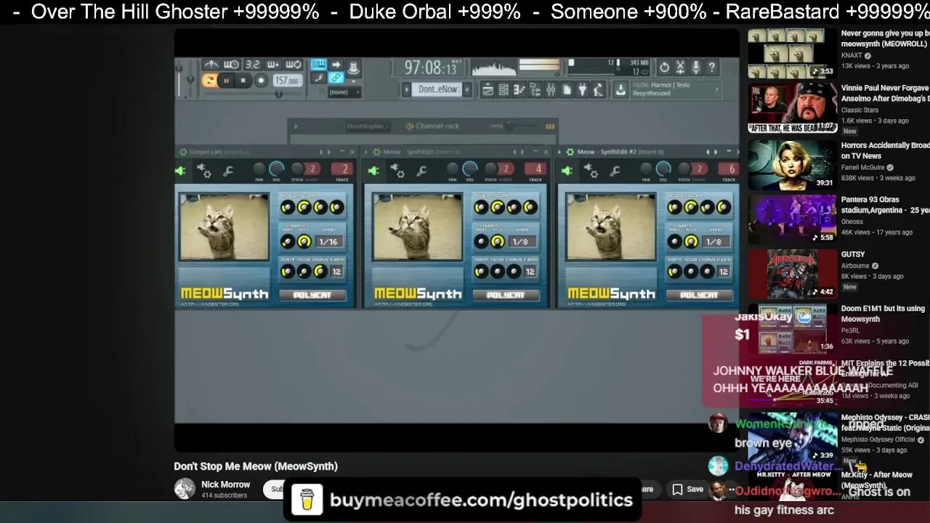Screen dimensions: 930x523
Task: Click the step editing mode icon
Action: 318,78
